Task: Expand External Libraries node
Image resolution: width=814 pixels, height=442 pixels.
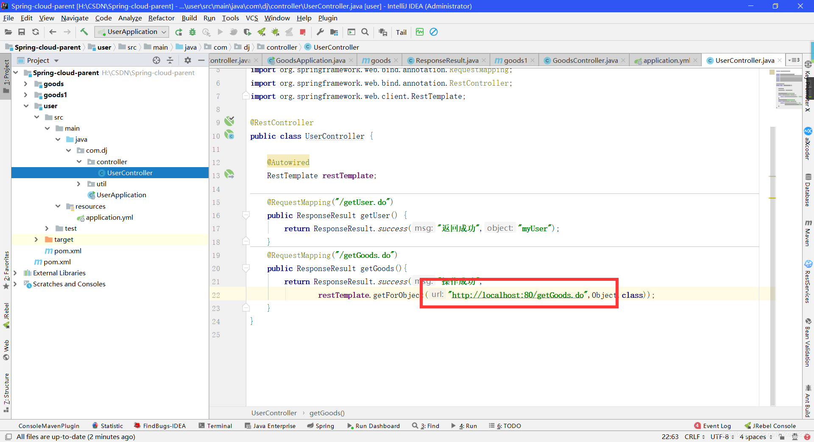Action: [15, 273]
